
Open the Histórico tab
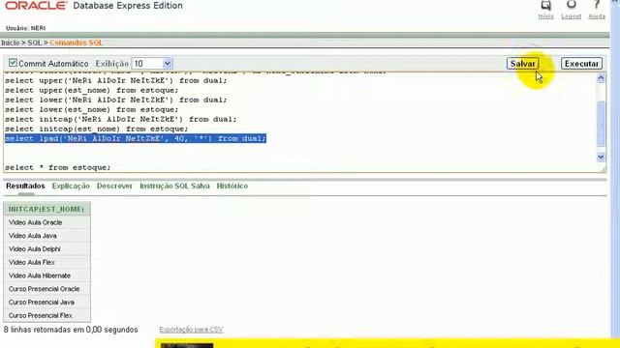[232, 186]
